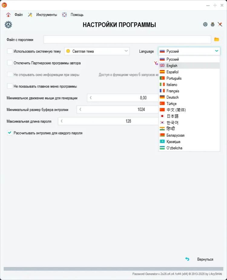Open the "Помощь" menu
Image resolution: width=227 pixels, height=280 pixels.
tap(77, 15)
